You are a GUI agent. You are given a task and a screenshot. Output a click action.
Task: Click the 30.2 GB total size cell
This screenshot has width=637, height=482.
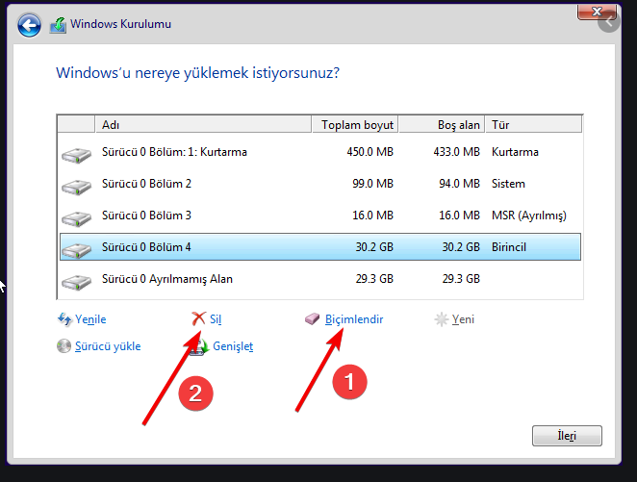(x=374, y=247)
